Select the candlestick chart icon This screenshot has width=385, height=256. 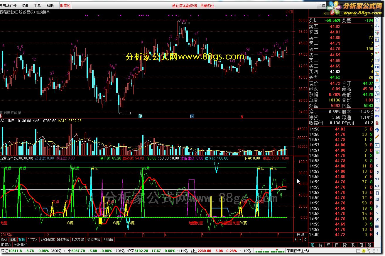pos(377,53)
